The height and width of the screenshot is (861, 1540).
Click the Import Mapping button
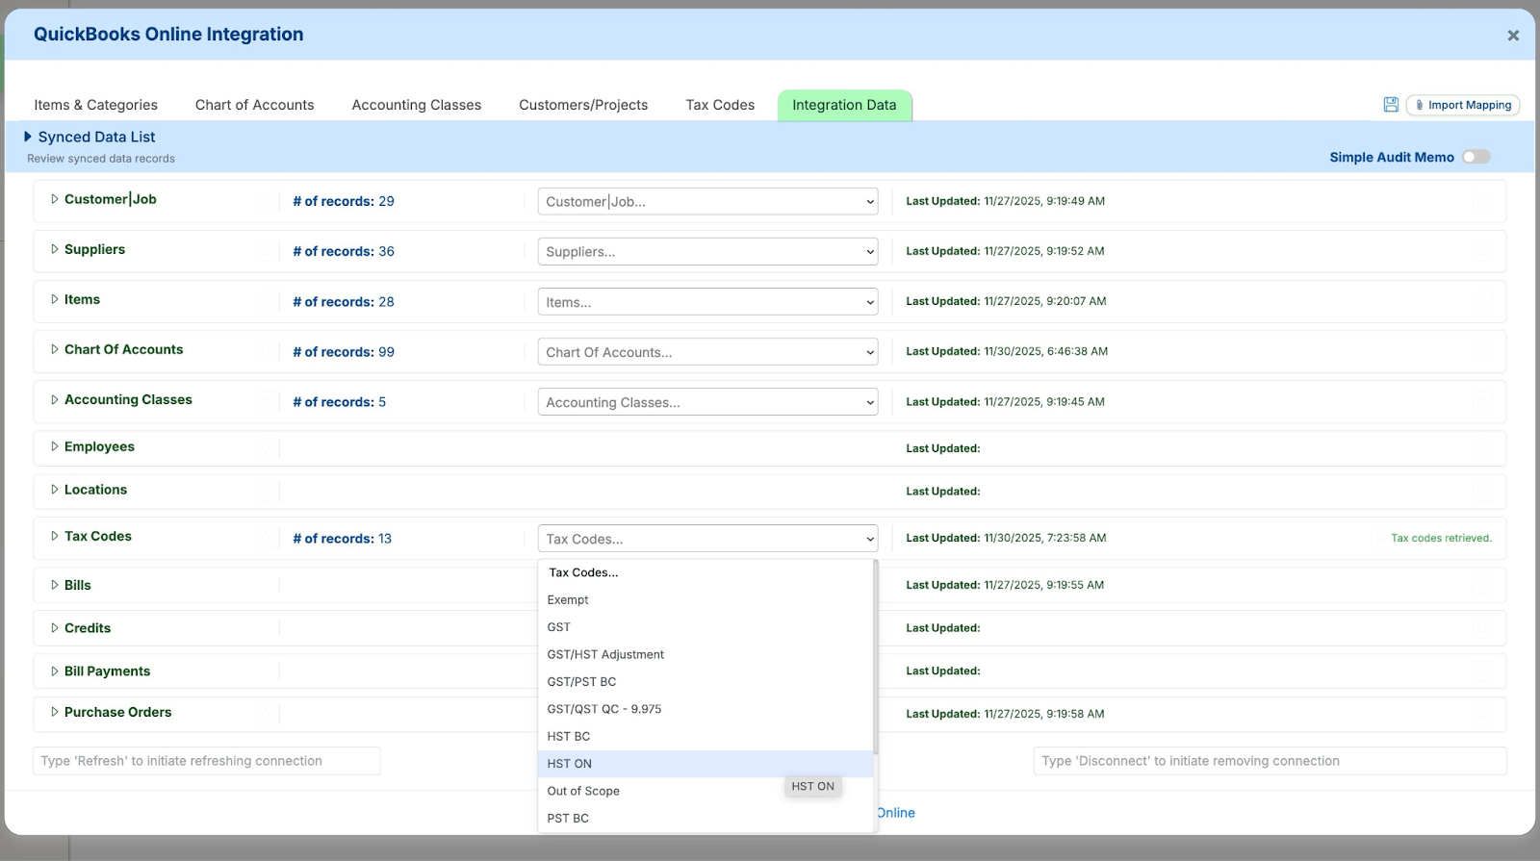click(1463, 105)
